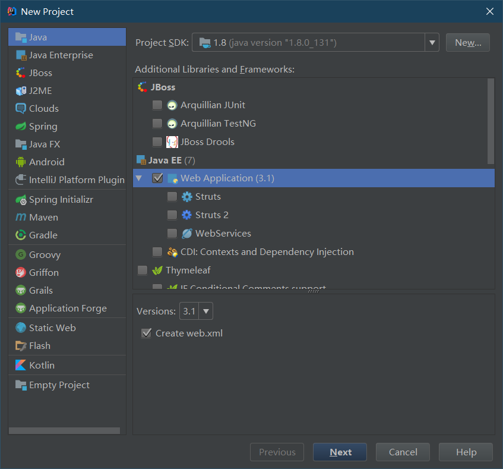Enable the WebServices checkbox
The image size is (503, 469).
[172, 234]
